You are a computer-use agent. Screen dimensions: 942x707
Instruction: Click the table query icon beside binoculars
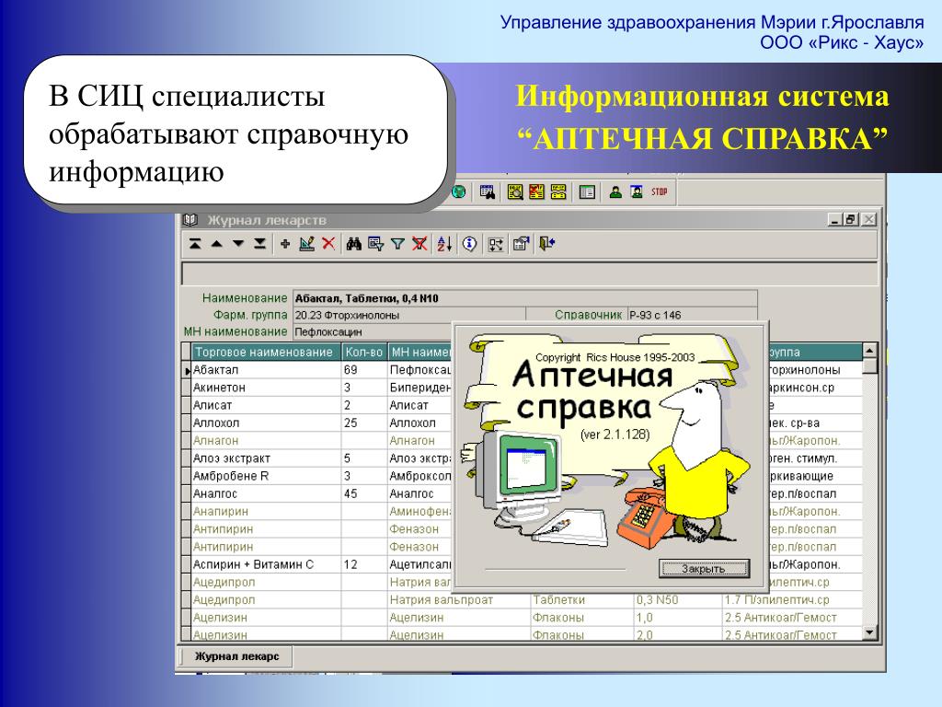376,244
